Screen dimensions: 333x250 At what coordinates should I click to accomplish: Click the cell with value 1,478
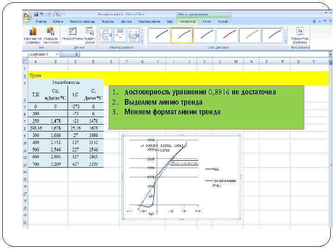coord(55,121)
